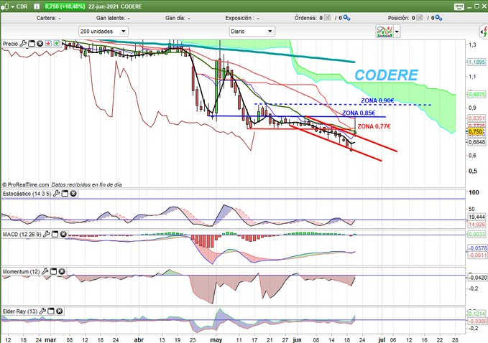The image size is (488, 343).
Task: Click the 14,926 stochastic value label
Action: point(477,225)
